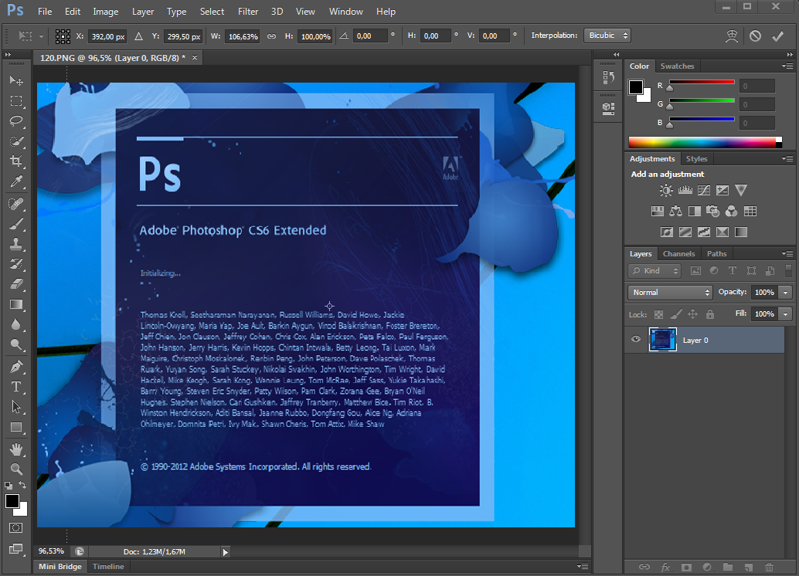Open the Layers panel options menu
The image size is (799, 576).
point(787,253)
